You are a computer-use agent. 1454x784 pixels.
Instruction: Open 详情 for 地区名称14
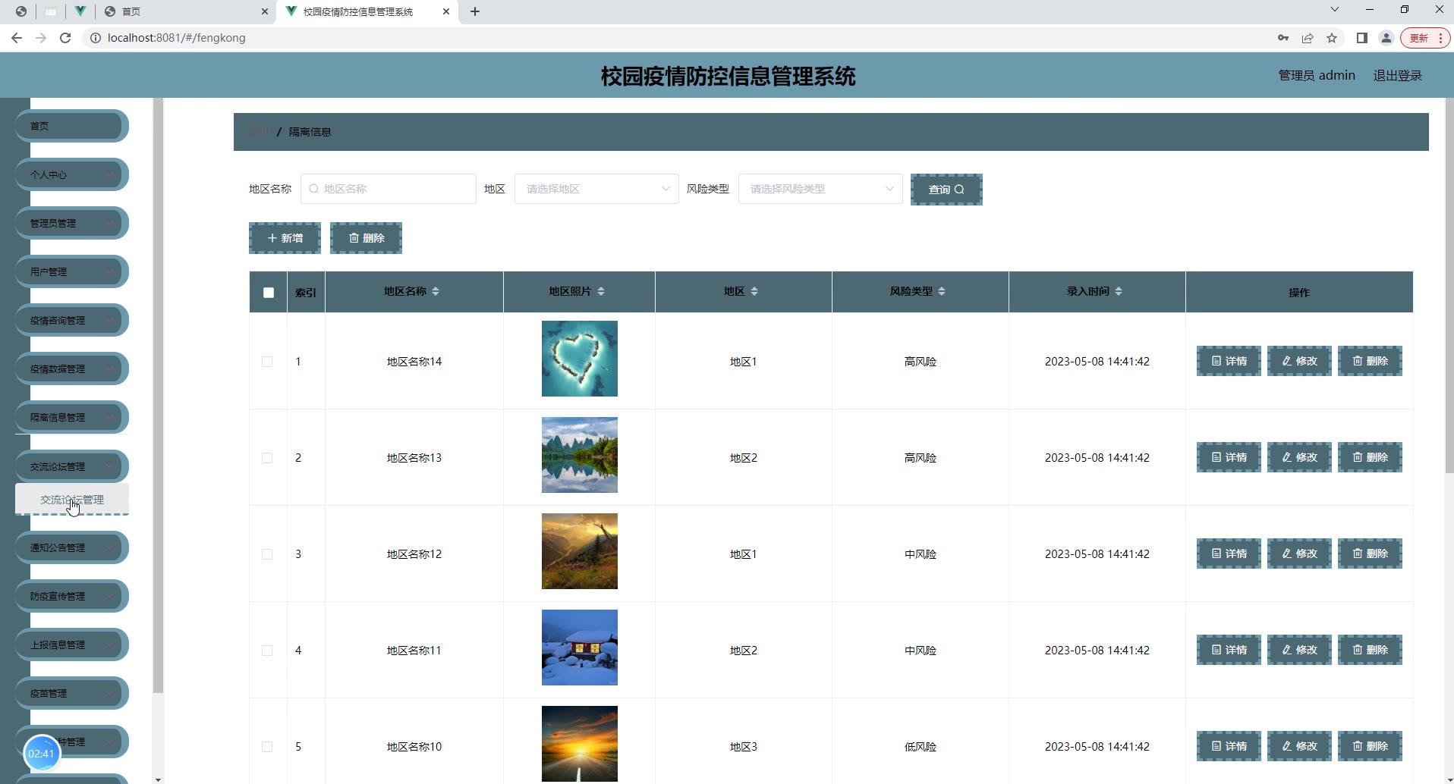tap(1229, 361)
